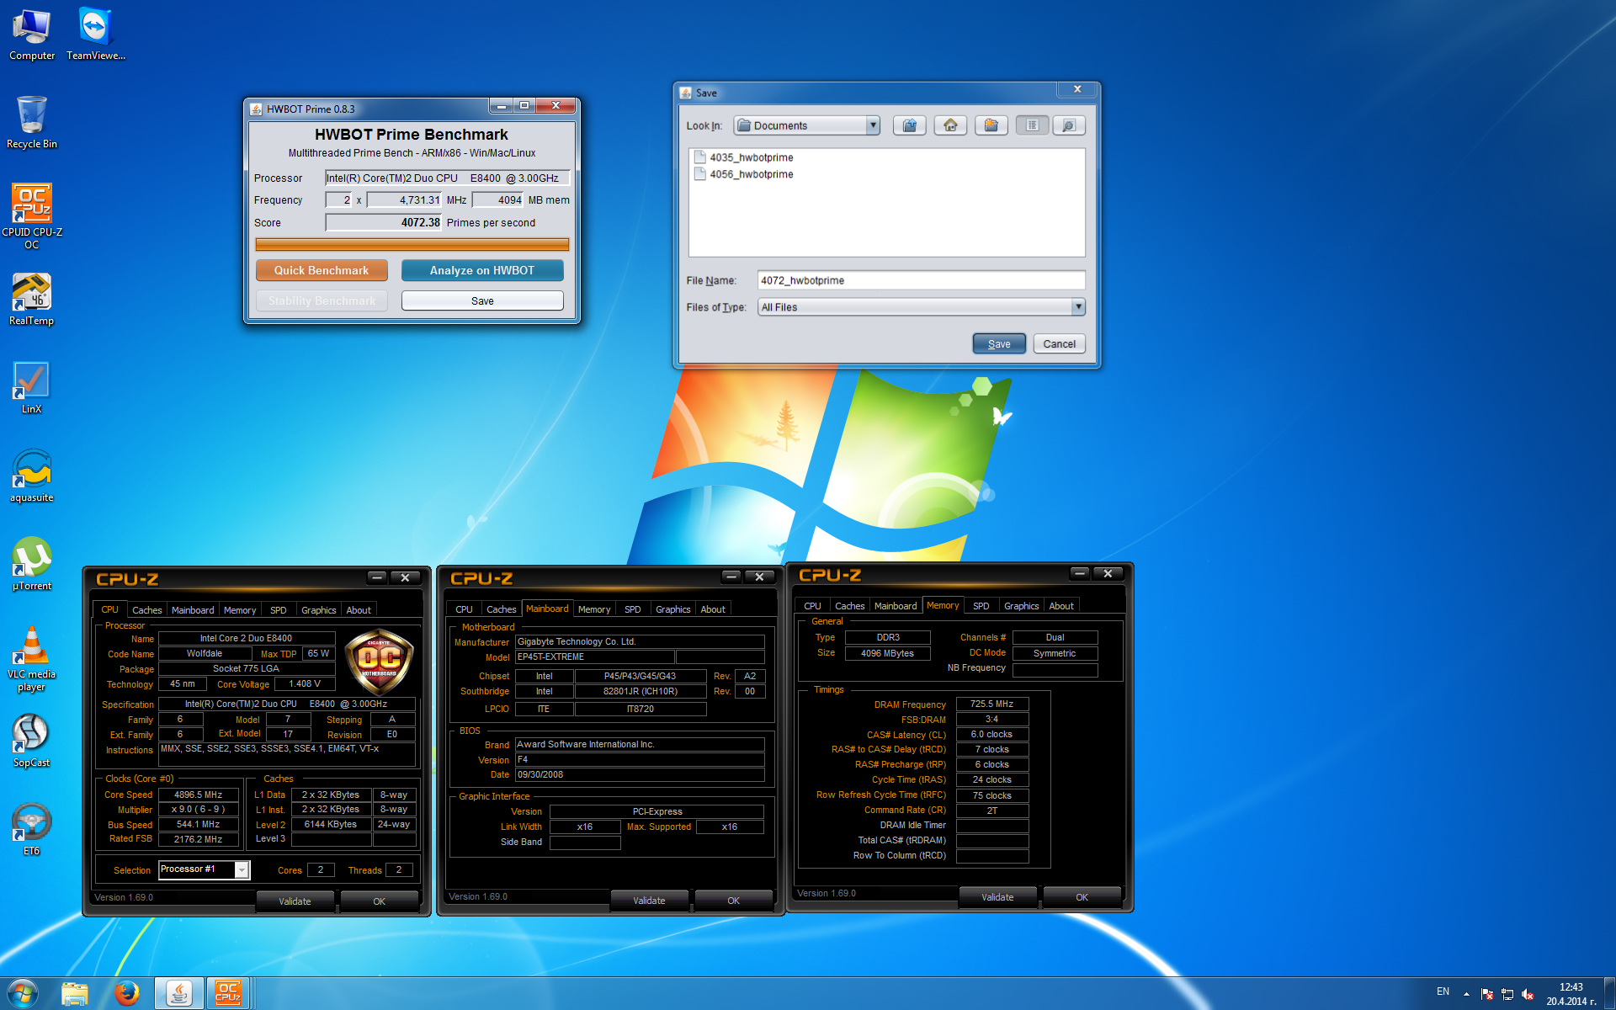Open the Recycle Bin icon
The width and height of the screenshot is (1616, 1010).
[32, 122]
